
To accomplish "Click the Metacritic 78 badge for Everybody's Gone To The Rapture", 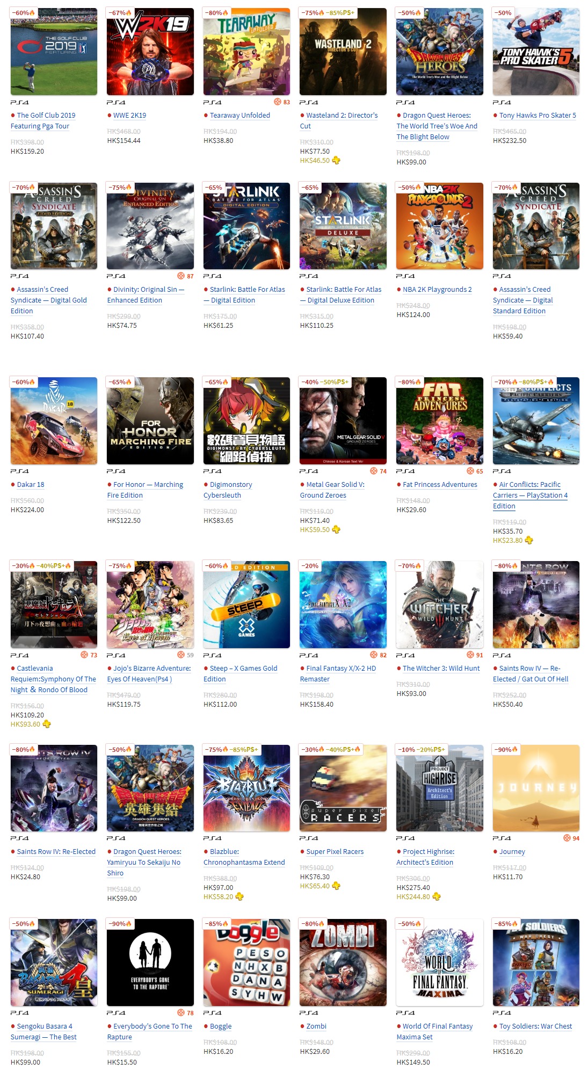I will [x=186, y=1013].
